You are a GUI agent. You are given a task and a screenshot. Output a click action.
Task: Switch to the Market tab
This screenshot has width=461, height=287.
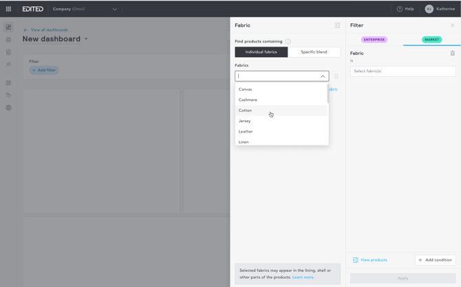click(x=431, y=40)
